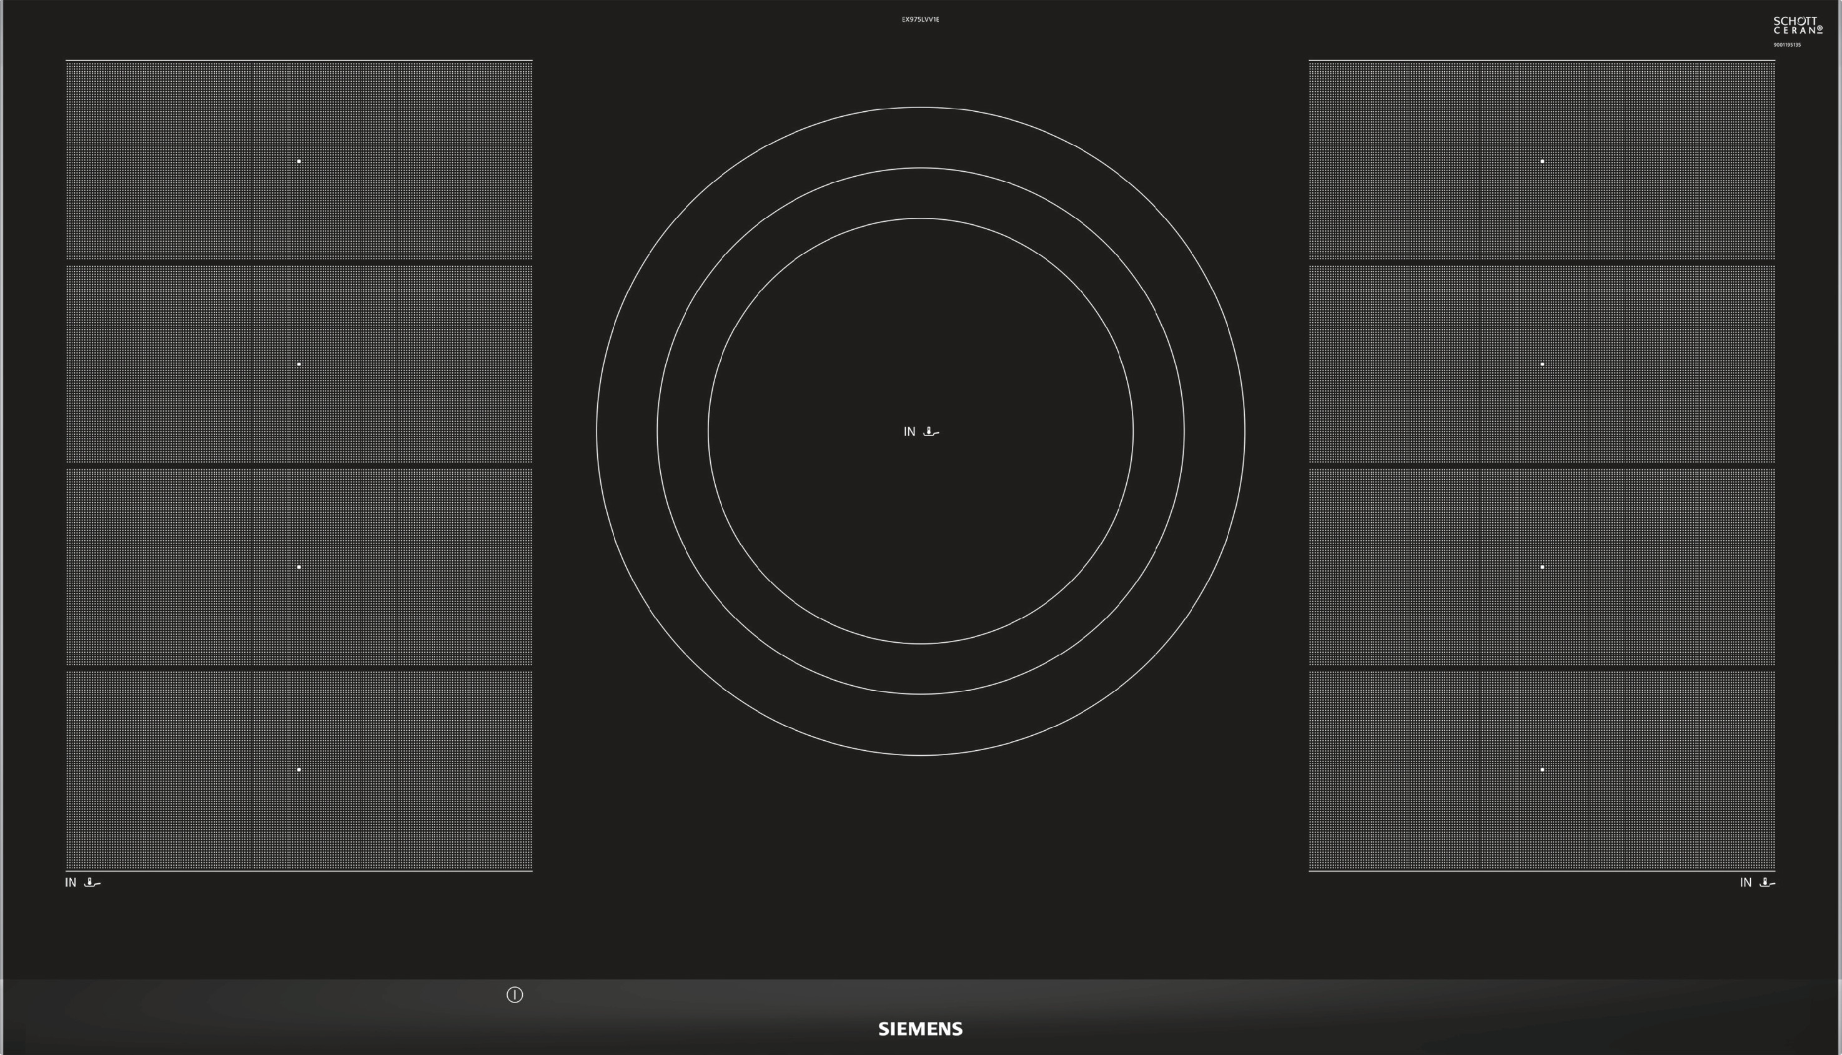
Task: Tap center dot of second left zone
Action: coord(299,364)
